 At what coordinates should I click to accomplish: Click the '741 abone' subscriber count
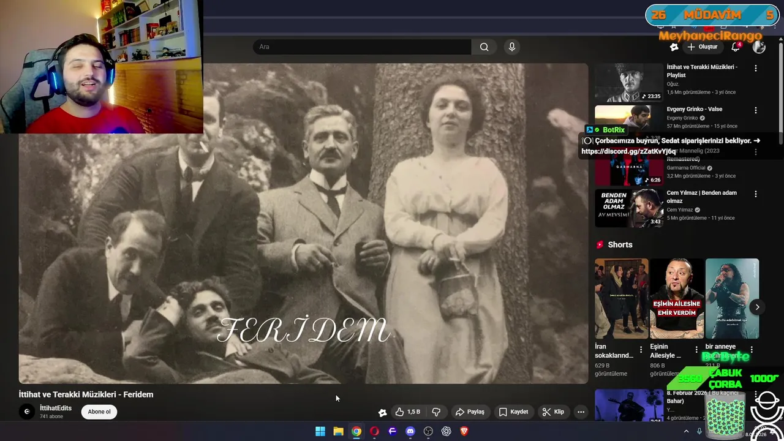[x=51, y=417]
